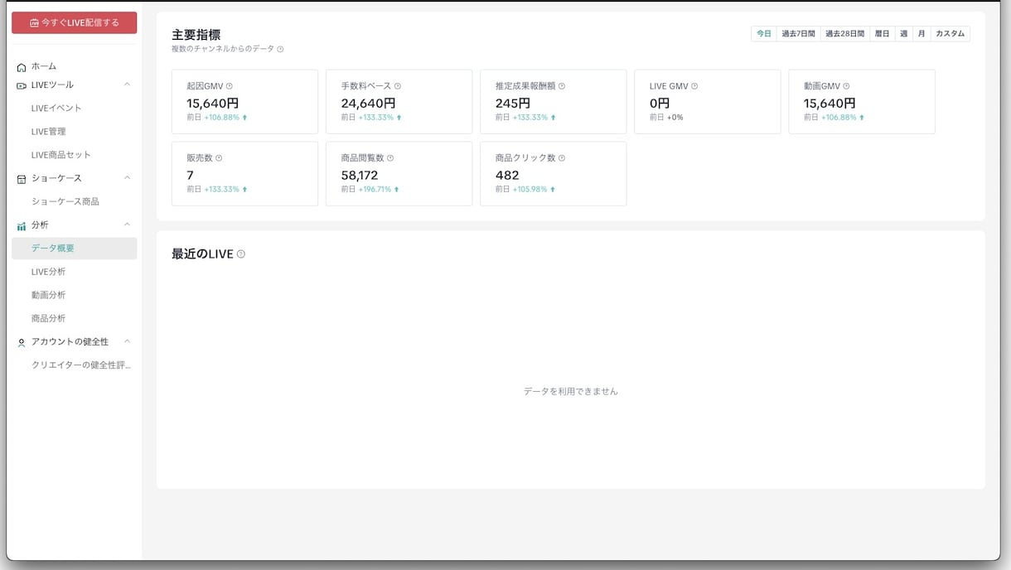Viewport: 1011px width, 570px height.
Task: Click the info icon next to 最近のLIVE
Action: (241, 254)
